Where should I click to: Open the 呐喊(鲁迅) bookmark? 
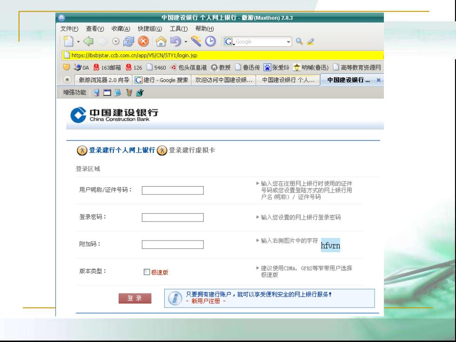311,67
